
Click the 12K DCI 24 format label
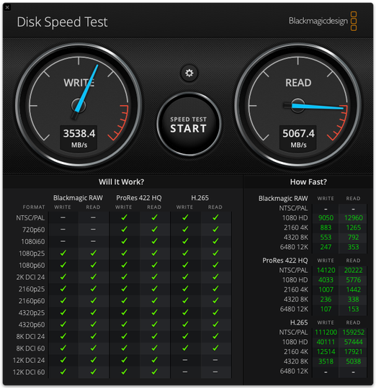[x=29, y=360]
